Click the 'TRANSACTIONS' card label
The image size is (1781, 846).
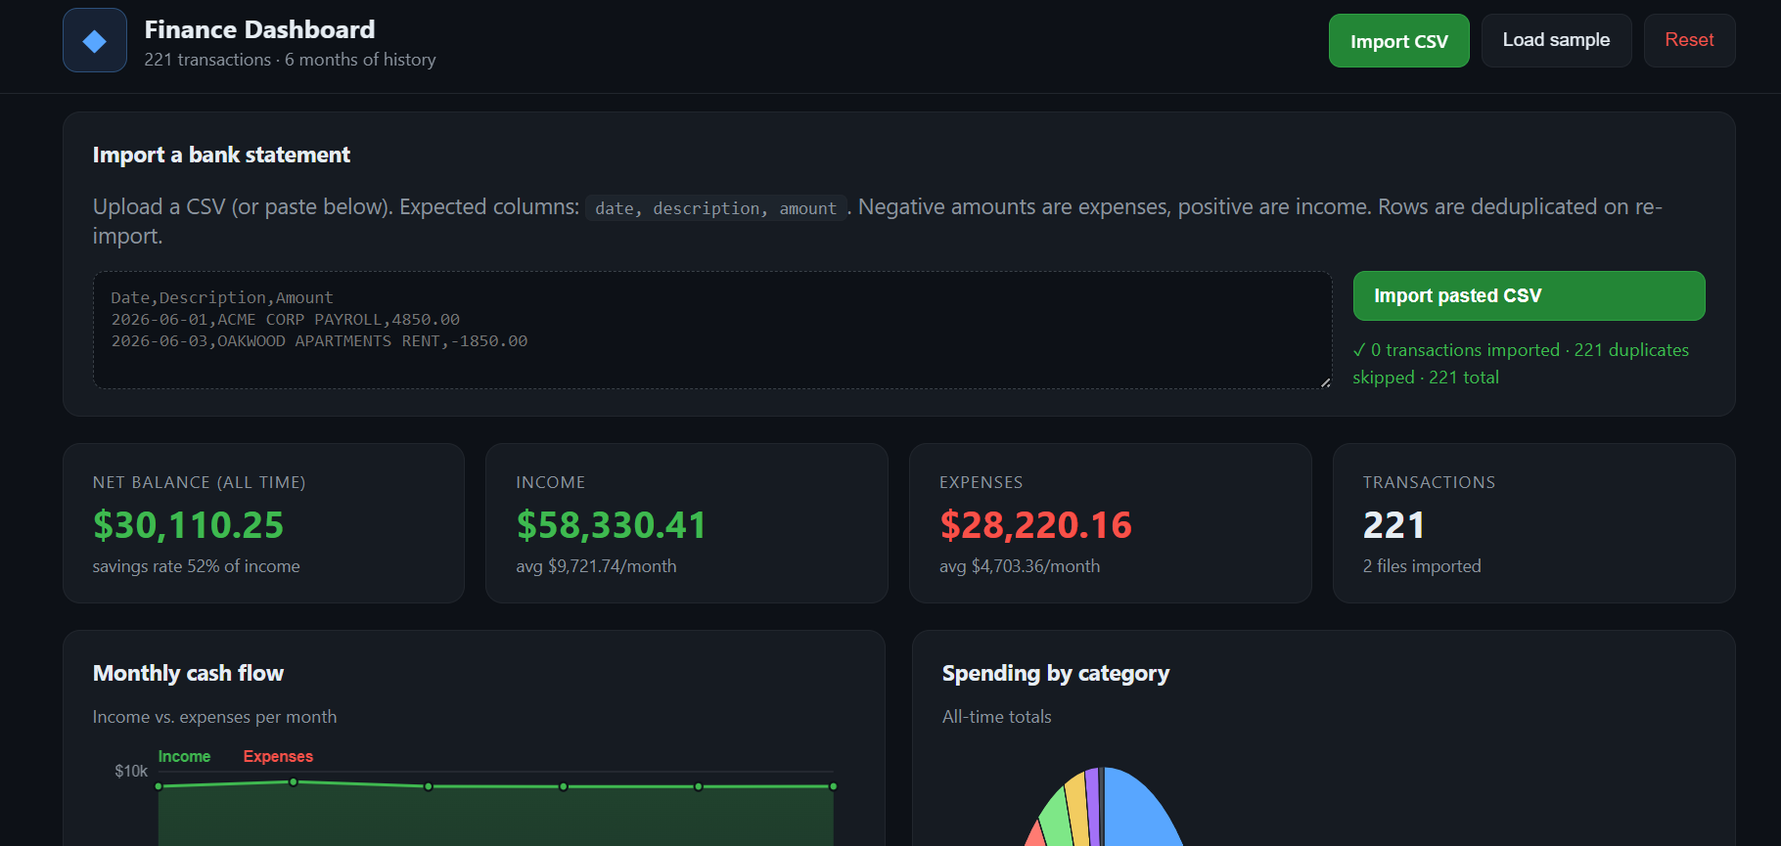(1429, 482)
